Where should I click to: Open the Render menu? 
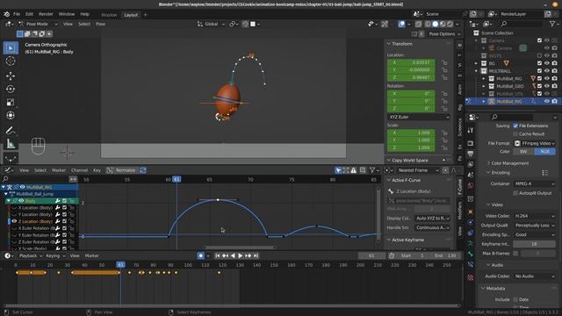46,14
